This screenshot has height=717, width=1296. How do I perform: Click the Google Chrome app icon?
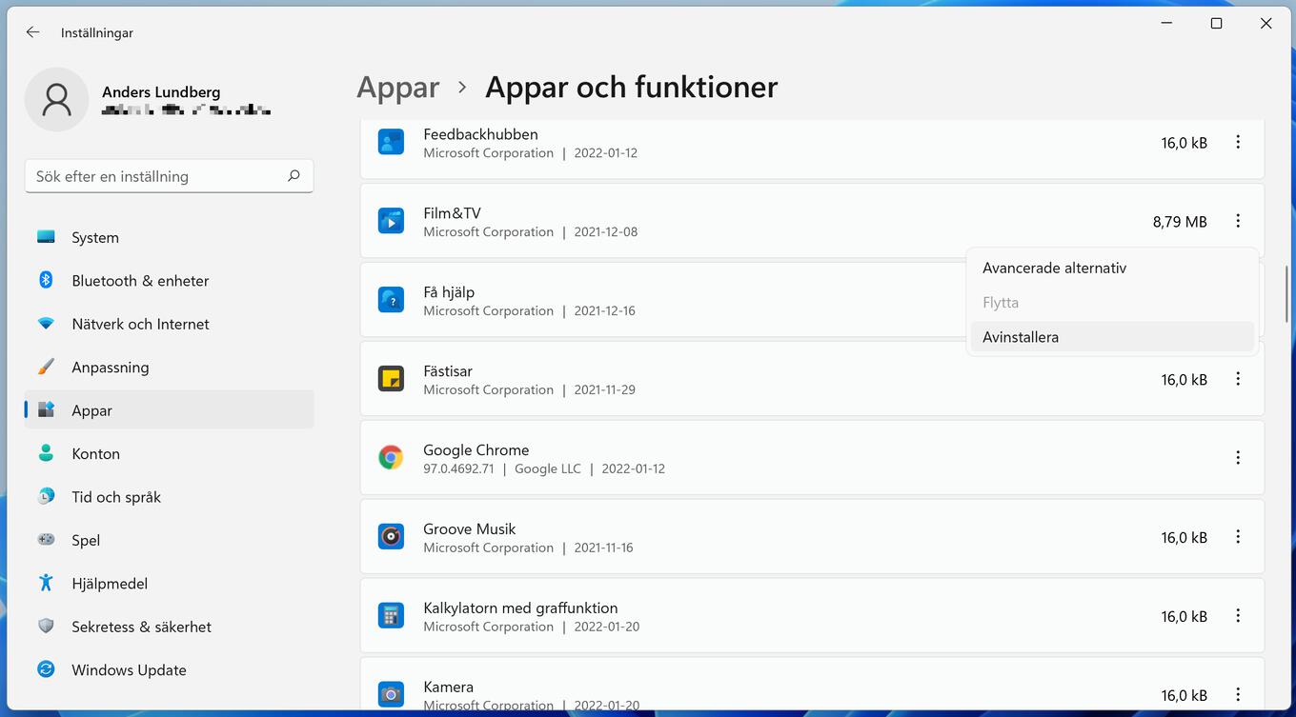391,458
